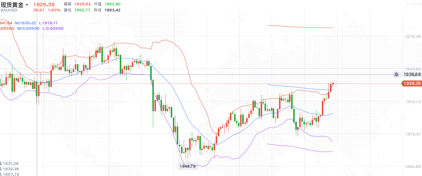This screenshot has width=422, height=176.
Task: Click the XAUUSD ticker code
Action: tap(9, 10)
